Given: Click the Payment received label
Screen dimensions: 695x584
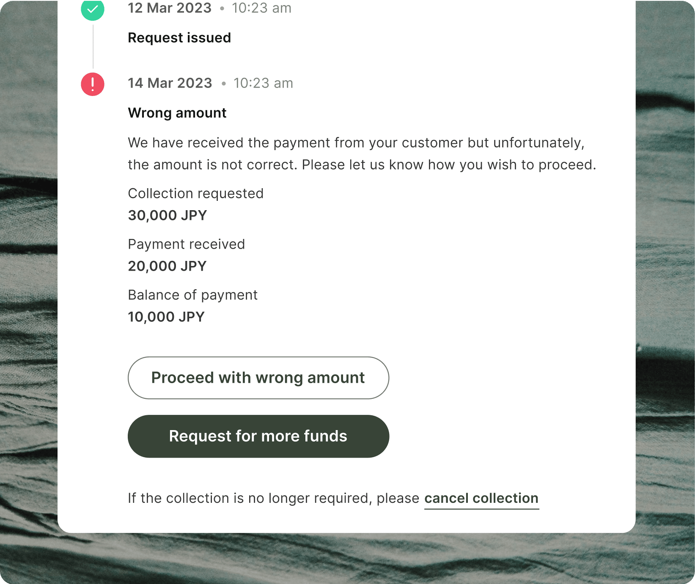Looking at the screenshot, I should [187, 244].
